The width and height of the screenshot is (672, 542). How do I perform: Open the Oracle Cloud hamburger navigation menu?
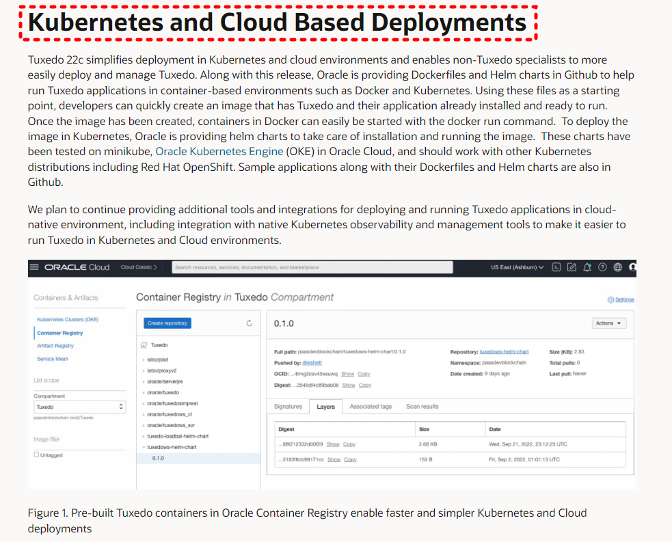tap(34, 267)
